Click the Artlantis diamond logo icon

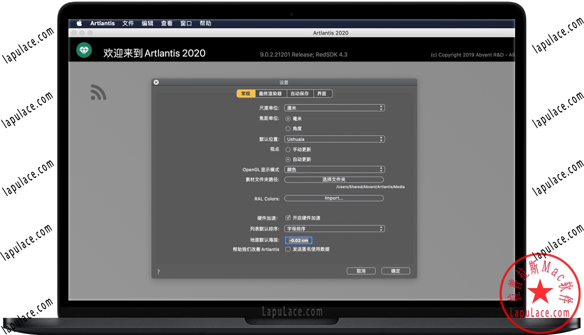coord(84,50)
